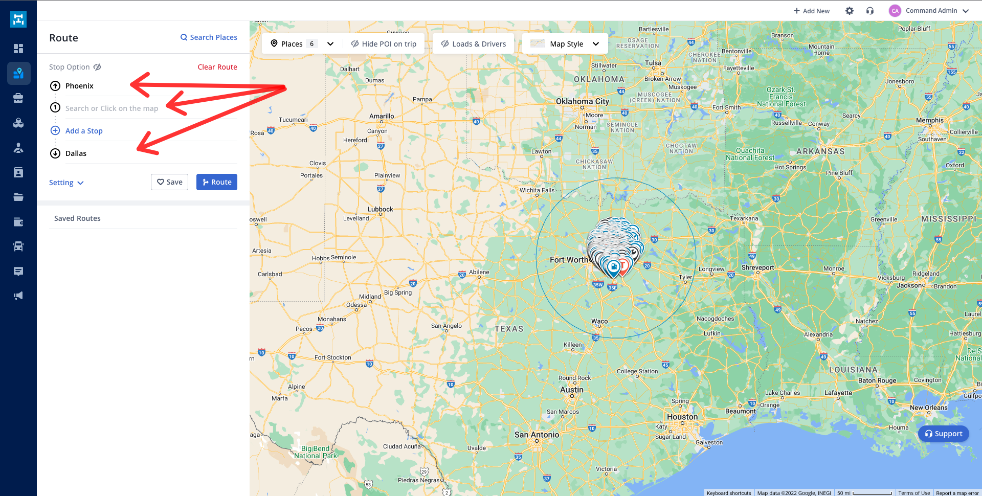The height and width of the screenshot is (496, 982).
Task: Select the map route icon in sidebar
Action: click(x=18, y=73)
